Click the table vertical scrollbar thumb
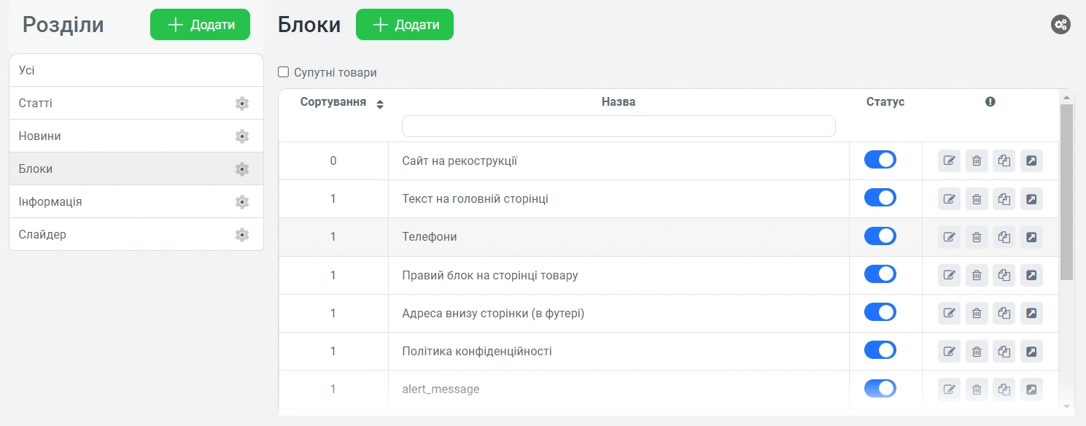The width and height of the screenshot is (1086, 426). 1066,191
